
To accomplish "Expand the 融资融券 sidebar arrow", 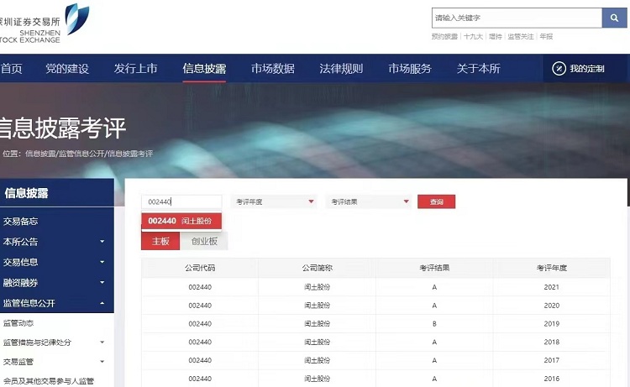I will (x=102, y=284).
